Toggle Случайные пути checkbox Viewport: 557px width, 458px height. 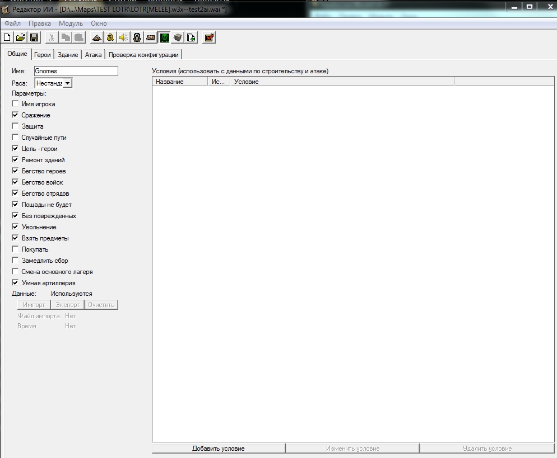pyautogui.click(x=15, y=137)
